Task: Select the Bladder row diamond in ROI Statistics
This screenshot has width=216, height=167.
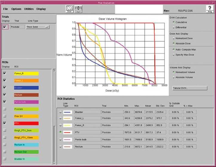Action: pos(60,112)
